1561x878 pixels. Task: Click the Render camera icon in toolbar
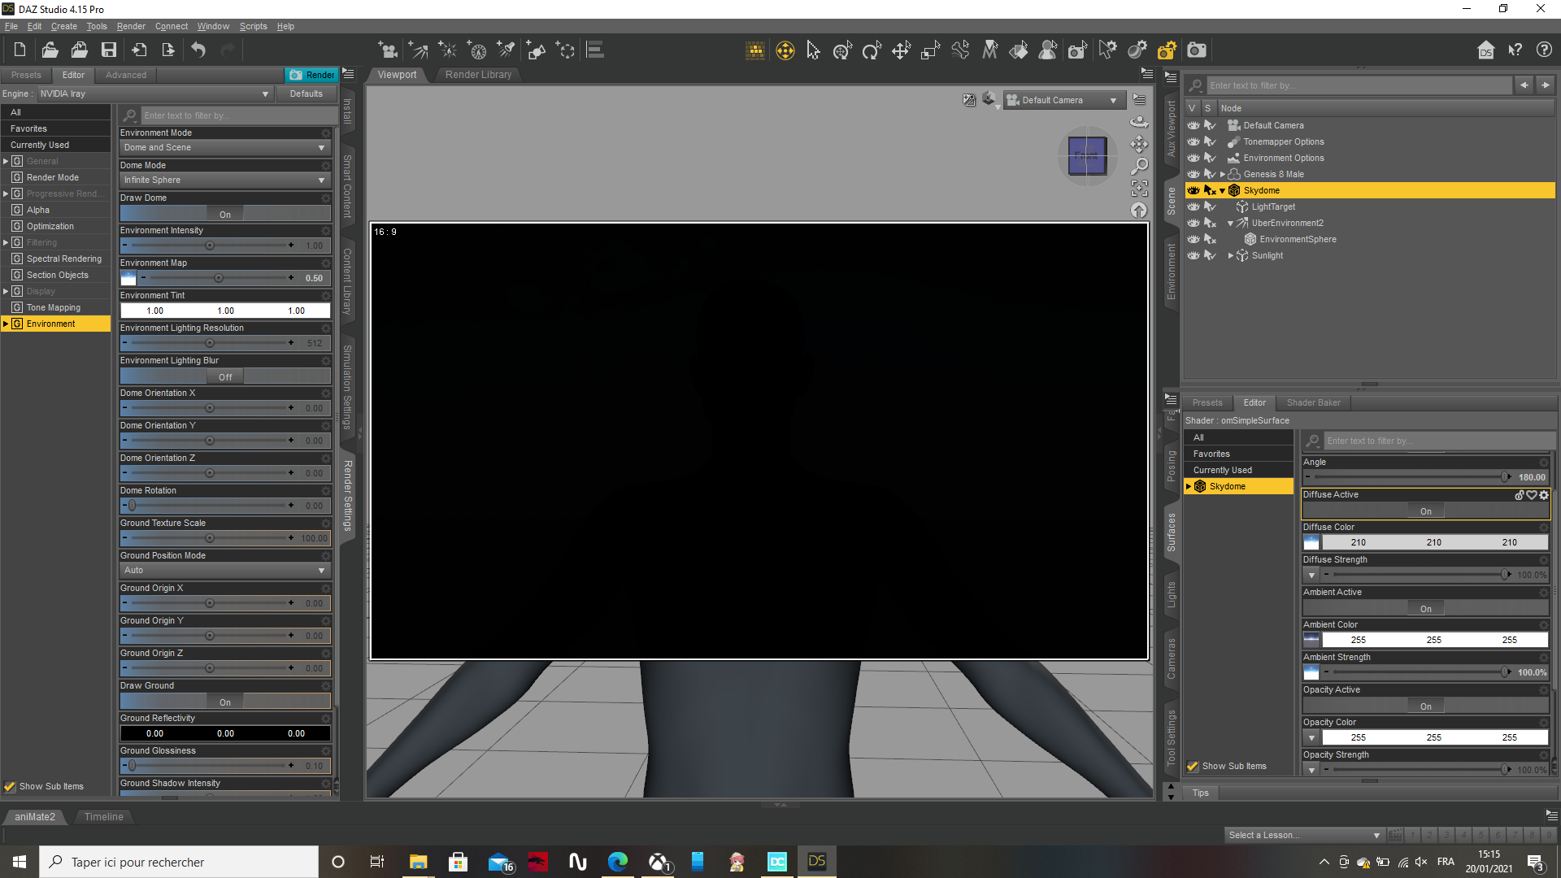[1197, 50]
